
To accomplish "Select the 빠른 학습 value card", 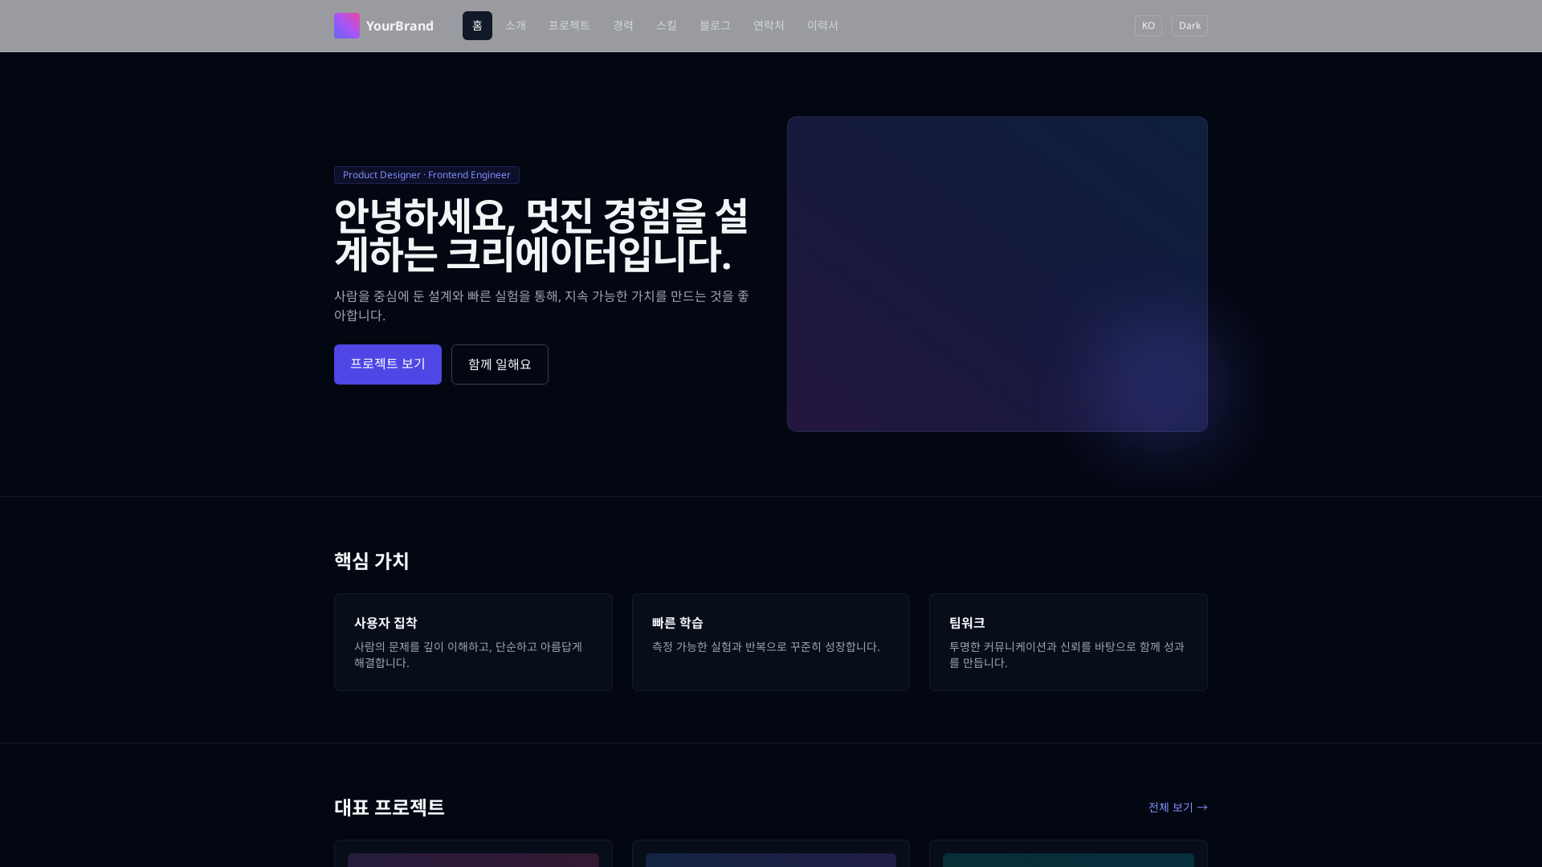I will (770, 641).
